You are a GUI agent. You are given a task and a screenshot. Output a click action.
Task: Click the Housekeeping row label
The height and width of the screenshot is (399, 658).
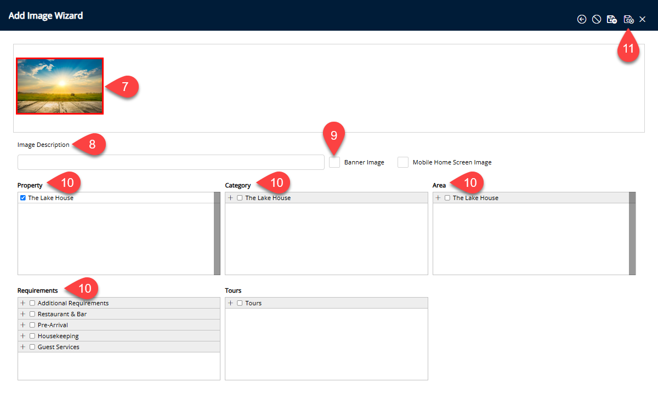tap(58, 336)
